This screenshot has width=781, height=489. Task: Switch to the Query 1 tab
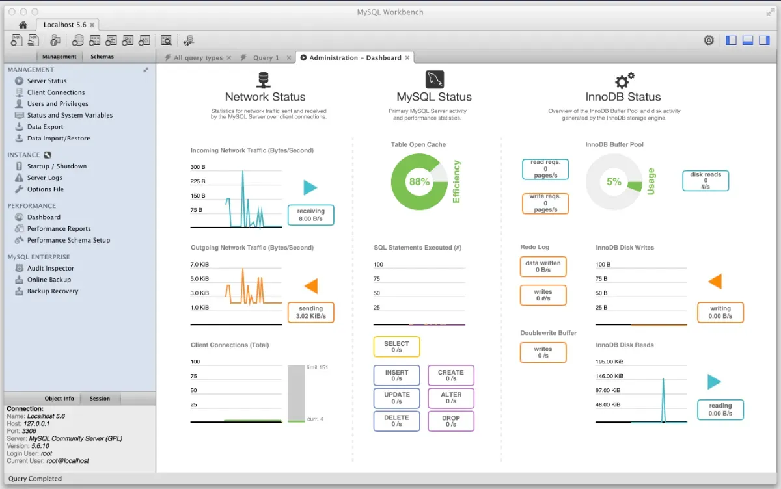pos(266,58)
